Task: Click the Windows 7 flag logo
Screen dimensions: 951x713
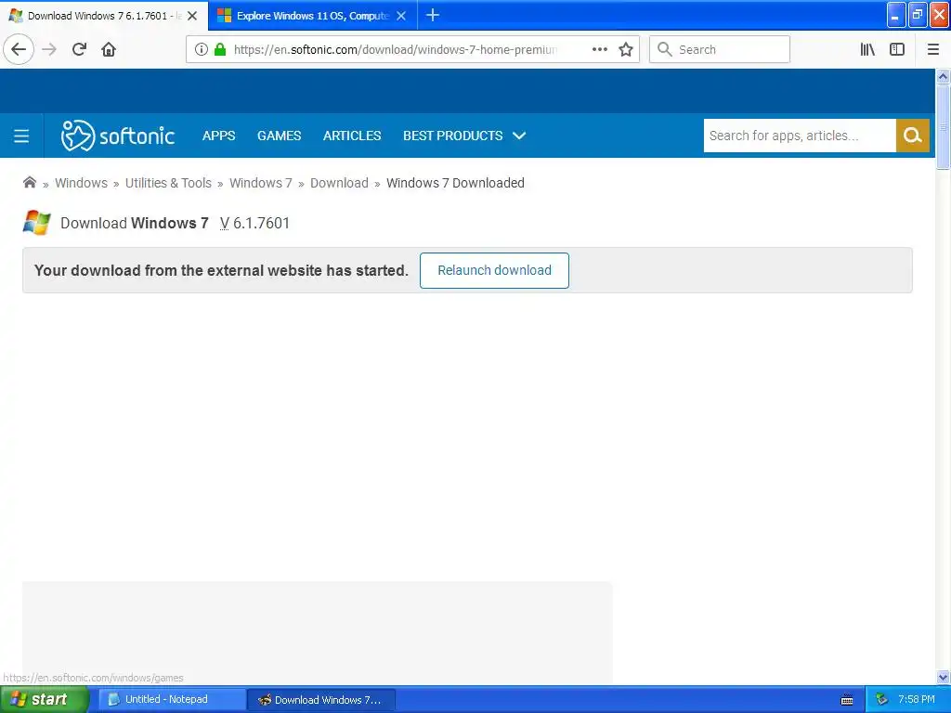Action: 37,223
